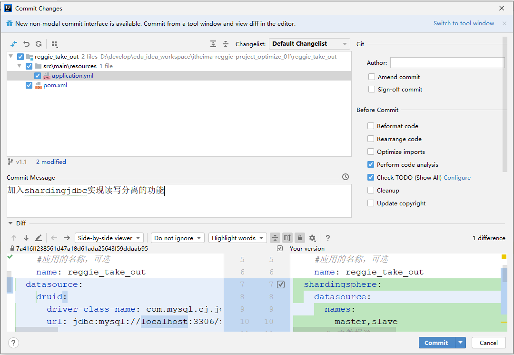
Task: Open the Highlight words dropdown
Action: (x=237, y=238)
